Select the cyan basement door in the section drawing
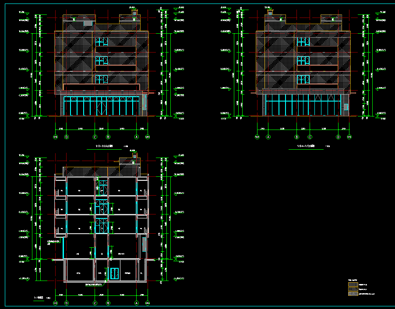 tap(115, 273)
